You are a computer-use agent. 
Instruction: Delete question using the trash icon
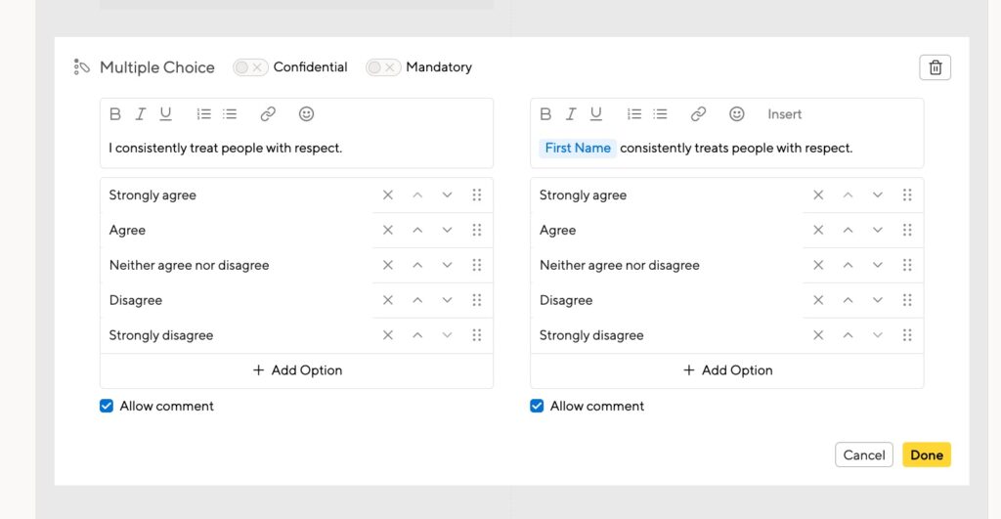click(935, 67)
